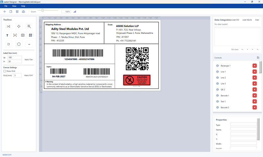Click the Properties X field
The height and width of the screenshot is (157, 263).
click(244, 134)
